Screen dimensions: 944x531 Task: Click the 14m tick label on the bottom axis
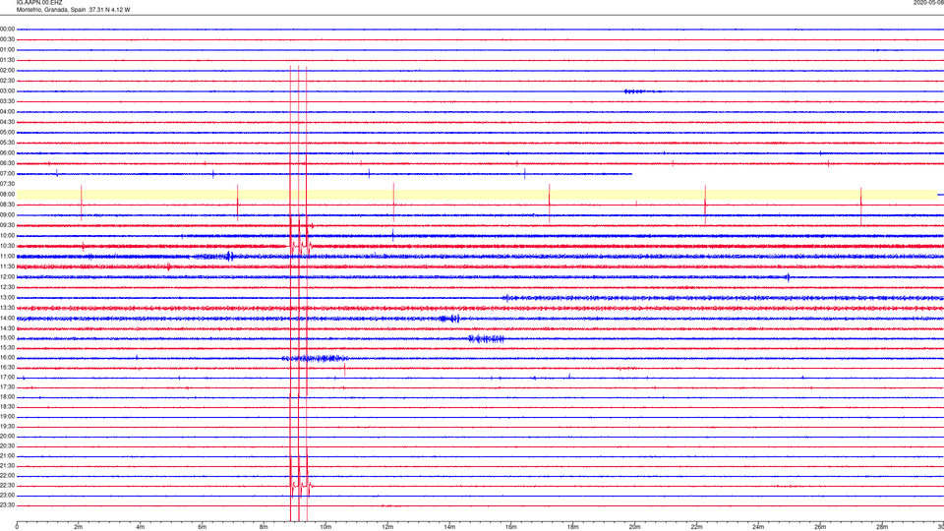(449, 527)
